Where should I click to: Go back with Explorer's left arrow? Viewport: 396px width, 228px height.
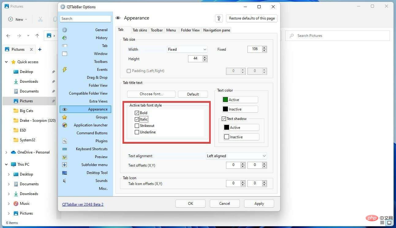tap(8, 36)
